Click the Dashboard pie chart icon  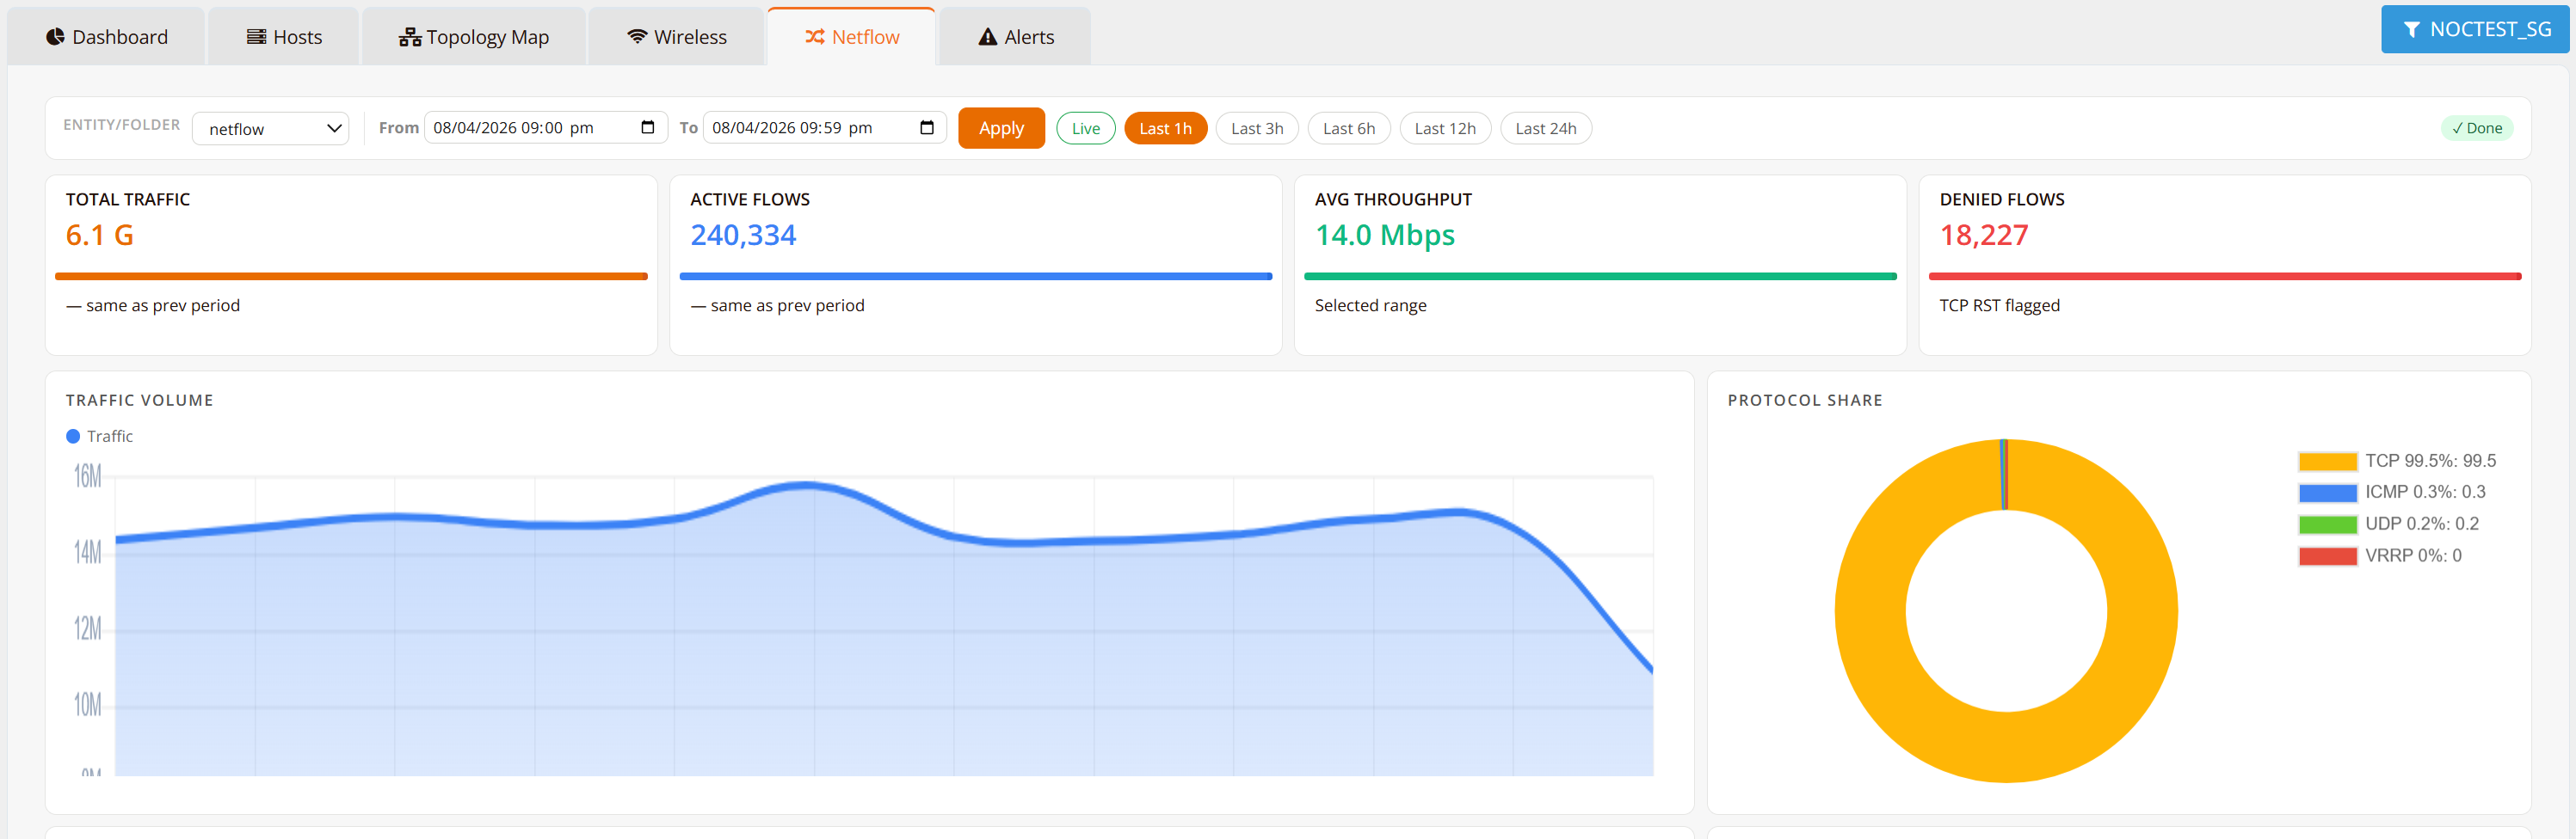coord(55,37)
